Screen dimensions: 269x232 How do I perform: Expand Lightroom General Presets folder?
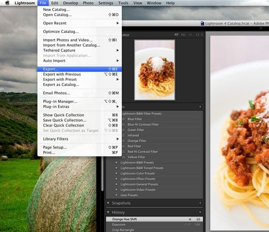tap(117, 184)
